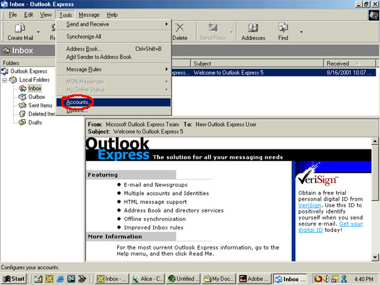Click the Inbox folder icon in tree
The height and width of the screenshot is (285, 380).
[x=23, y=89]
